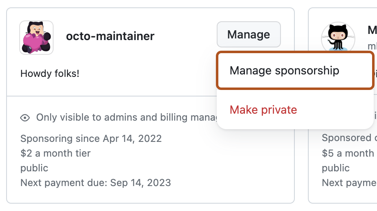
Task: Choose Make private in the menu
Action: (x=263, y=110)
